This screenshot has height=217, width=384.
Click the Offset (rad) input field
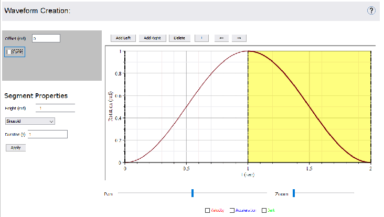[x=46, y=38]
